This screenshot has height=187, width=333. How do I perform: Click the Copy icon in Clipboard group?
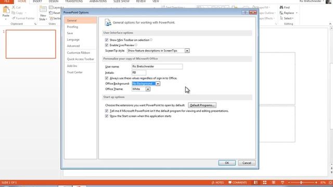tap(14, 13)
